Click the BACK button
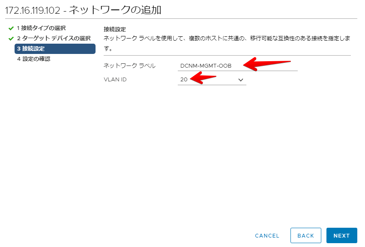Screen dimensions: 365x247 305,235
